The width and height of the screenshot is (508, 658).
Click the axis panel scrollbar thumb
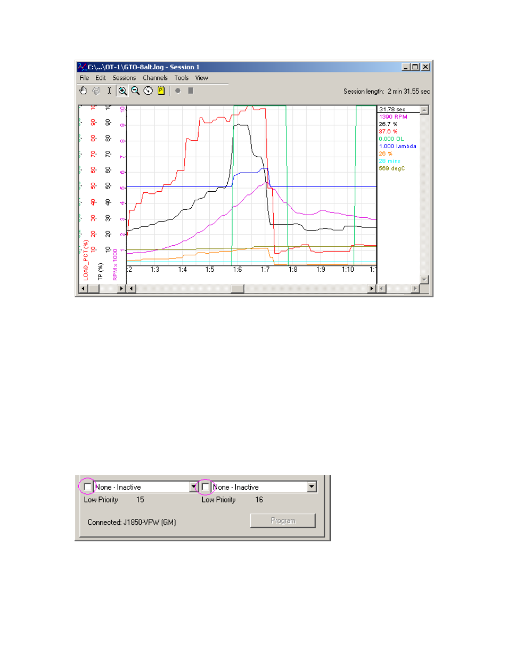[x=94, y=289]
